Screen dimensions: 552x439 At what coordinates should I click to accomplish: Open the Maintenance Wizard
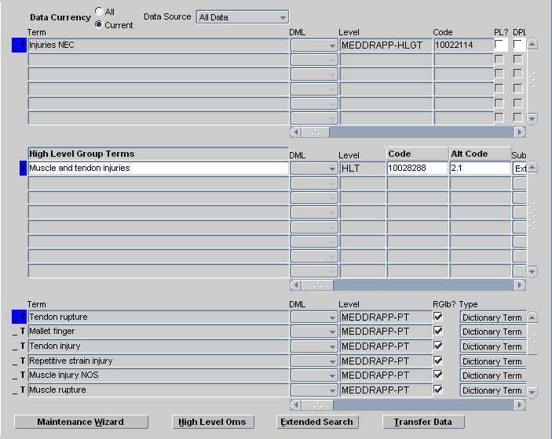pyautogui.click(x=81, y=422)
